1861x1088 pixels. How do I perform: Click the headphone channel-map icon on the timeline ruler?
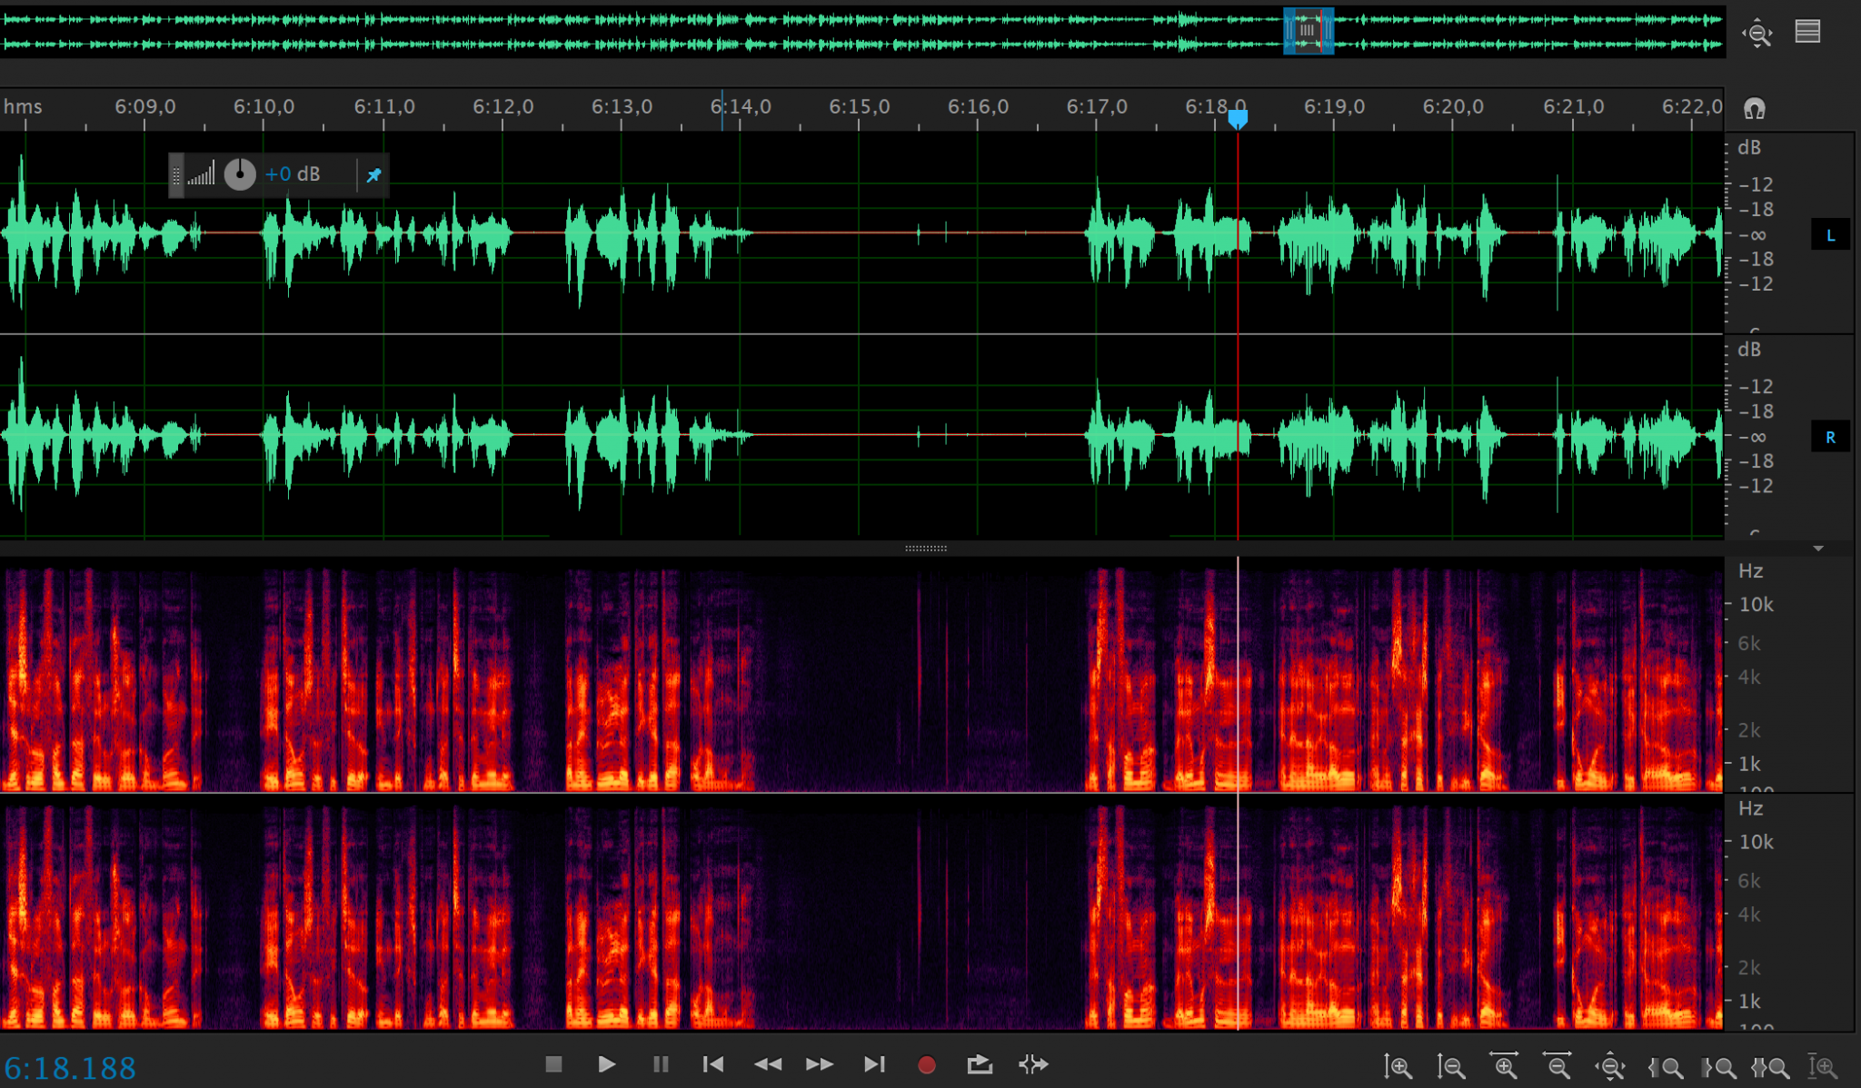click(x=1754, y=109)
